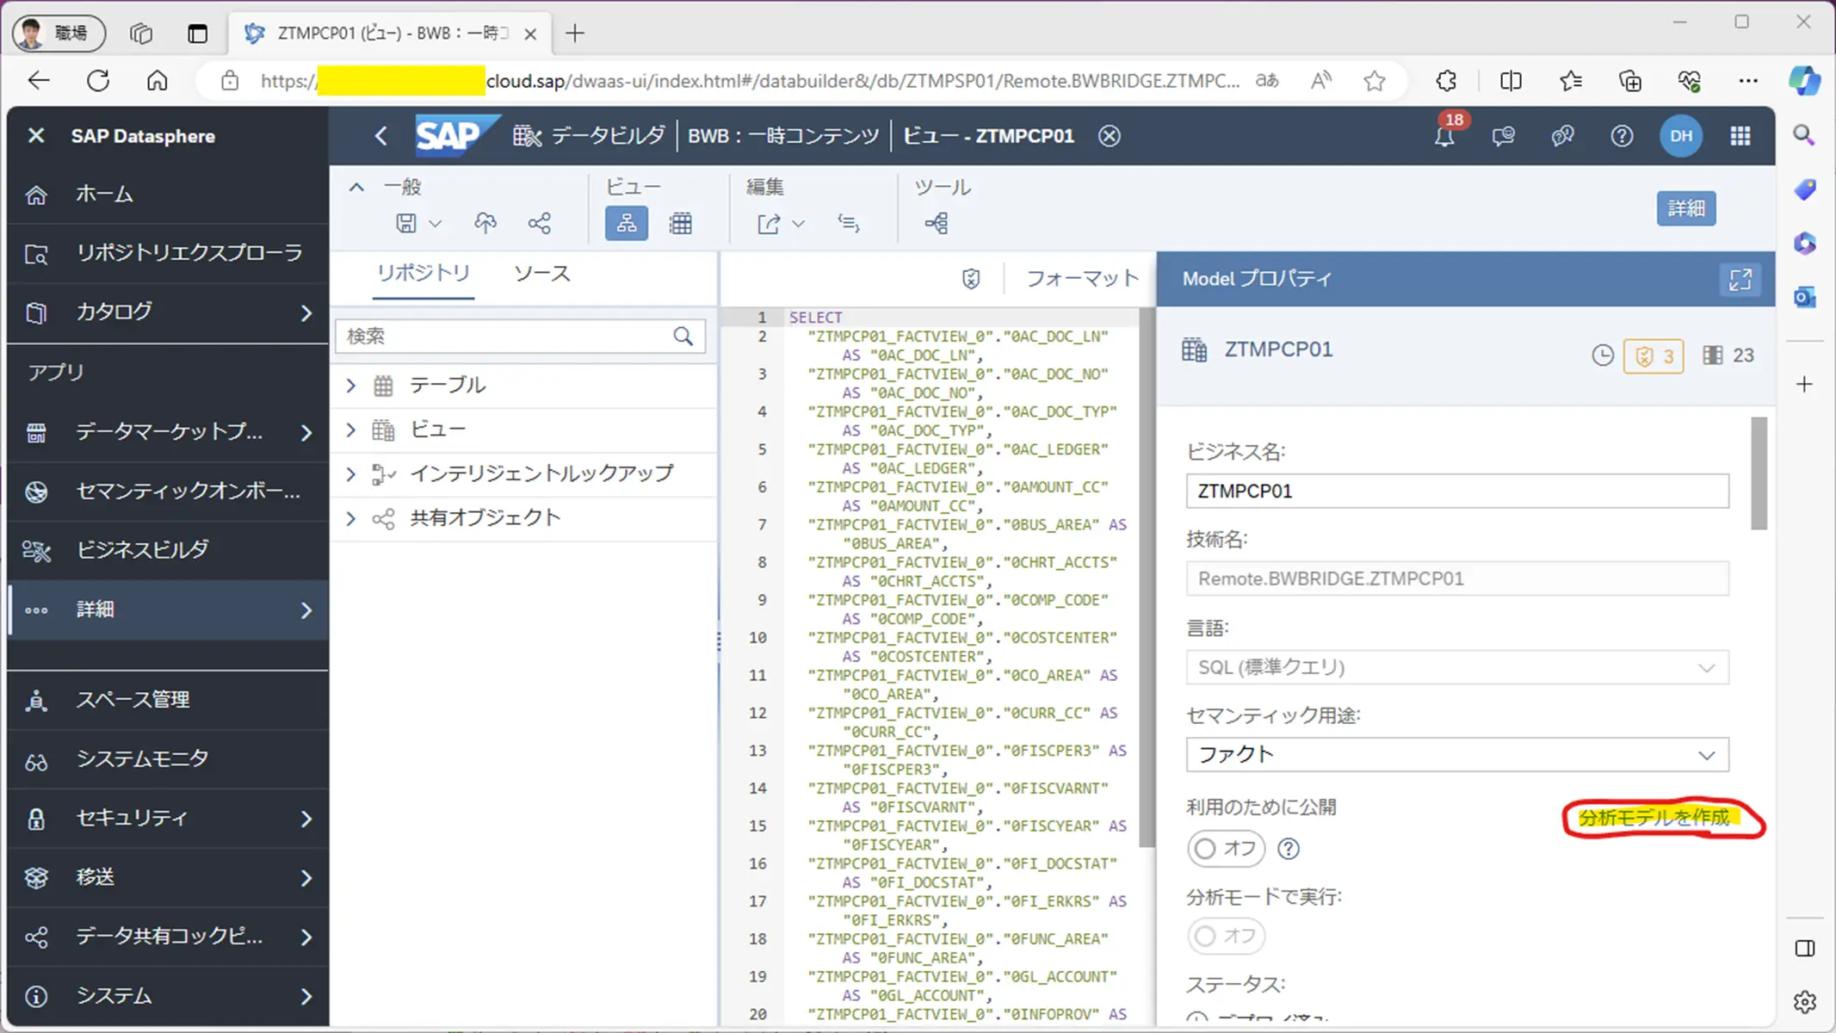Toggle the 分析モードで実行 switch
1836x1033 pixels.
[x=1227, y=936]
